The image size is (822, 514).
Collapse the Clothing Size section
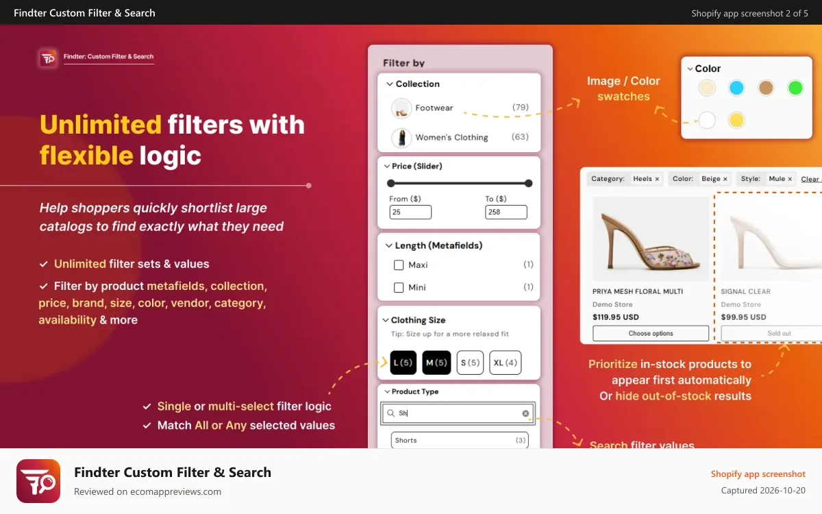[385, 320]
